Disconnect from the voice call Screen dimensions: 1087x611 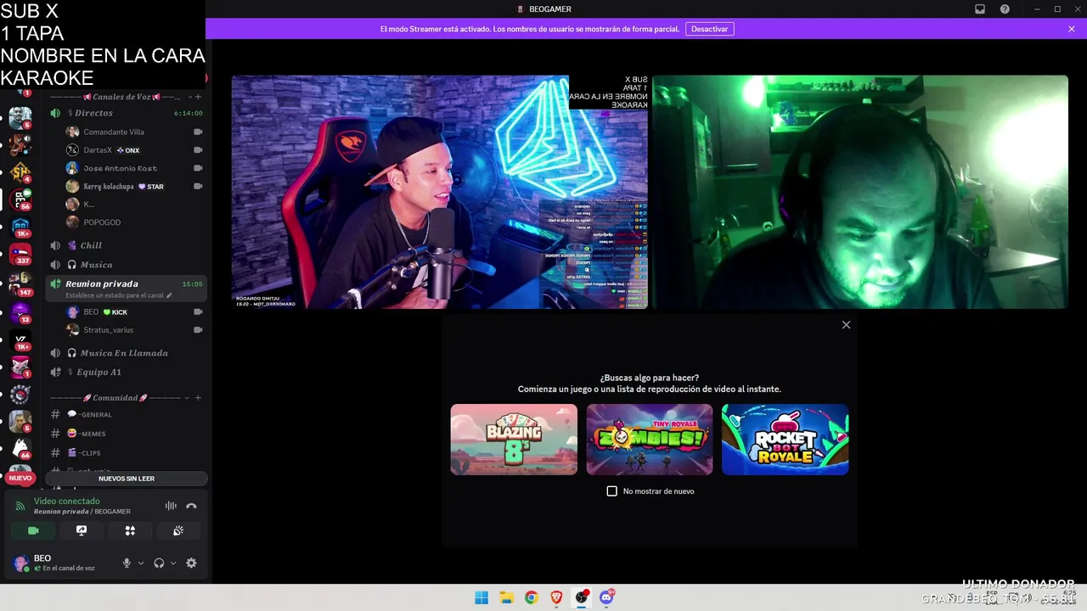click(191, 506)
